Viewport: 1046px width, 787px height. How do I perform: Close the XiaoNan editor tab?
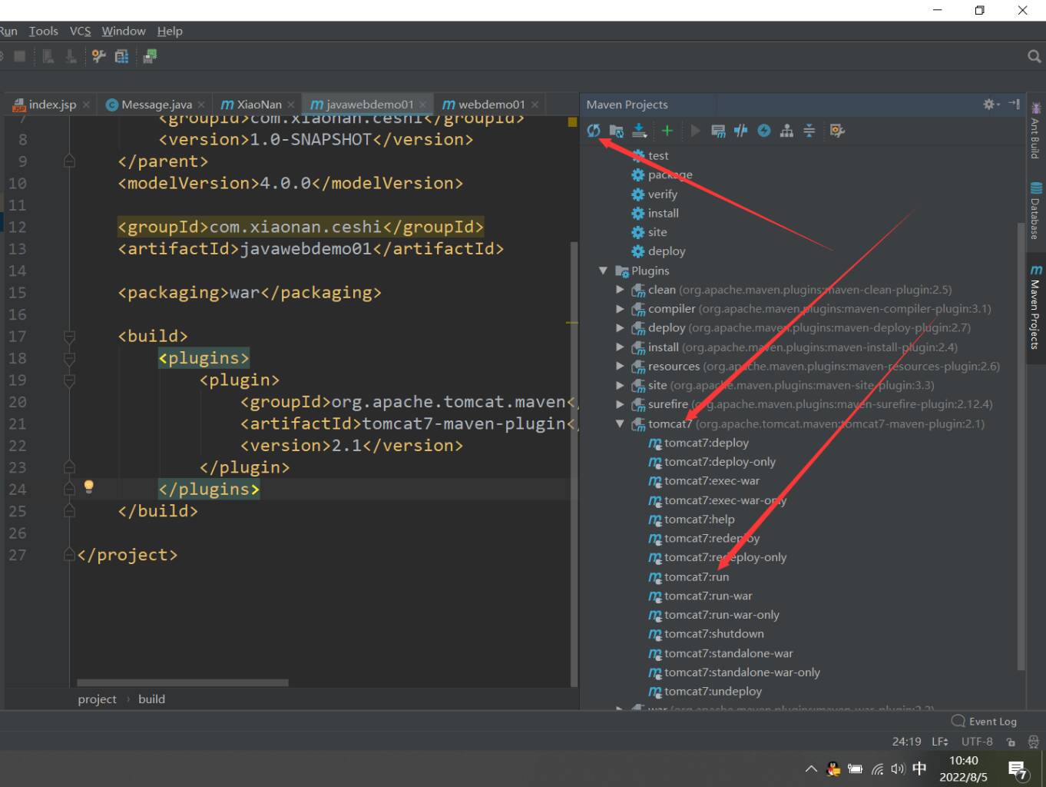(x=291, y=105)
